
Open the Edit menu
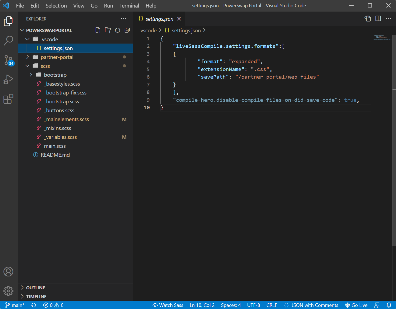click(x=35, y=6)
